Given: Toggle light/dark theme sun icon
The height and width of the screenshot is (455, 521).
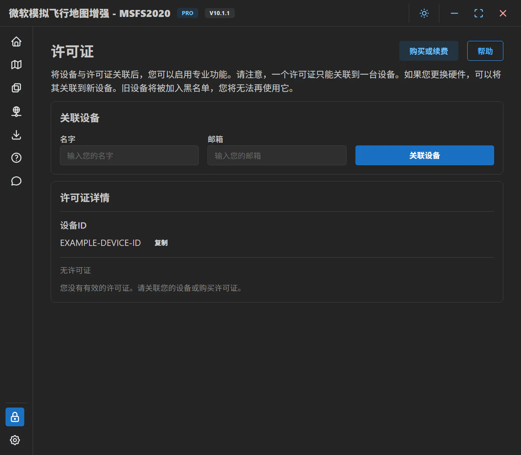Looking at the screenshot, I should [424, 13].
